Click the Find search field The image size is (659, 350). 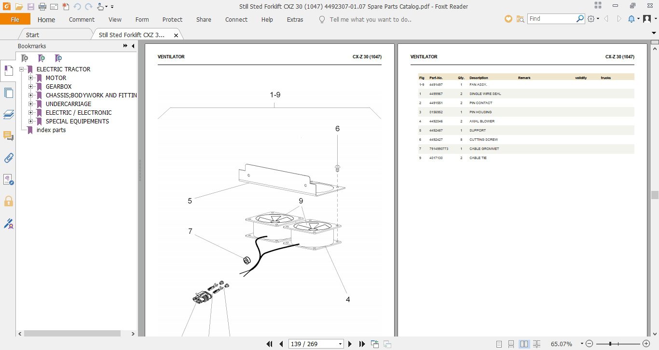(552, 19)
